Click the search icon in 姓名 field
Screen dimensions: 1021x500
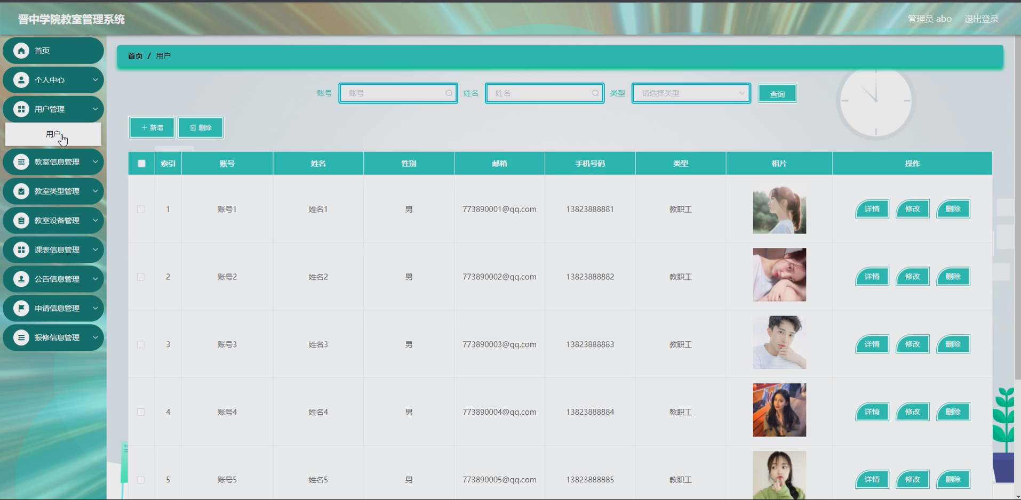(x=595, y=93)
